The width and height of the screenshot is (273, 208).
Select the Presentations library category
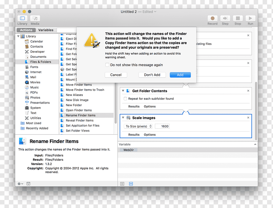(40, 103)
